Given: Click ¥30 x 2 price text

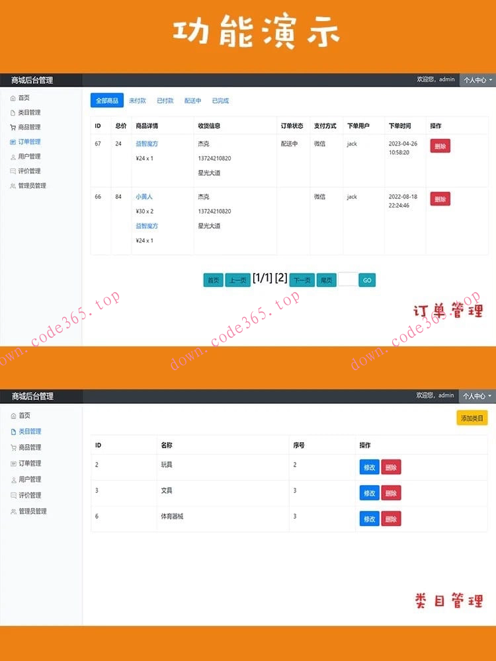Looking at the screenshot, I should pos(144,212).
